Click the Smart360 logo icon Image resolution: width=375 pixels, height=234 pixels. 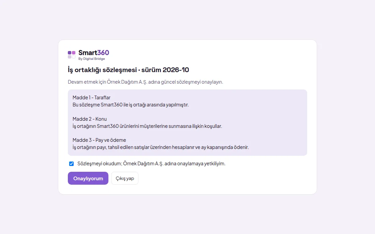click(x=72, y=55)
